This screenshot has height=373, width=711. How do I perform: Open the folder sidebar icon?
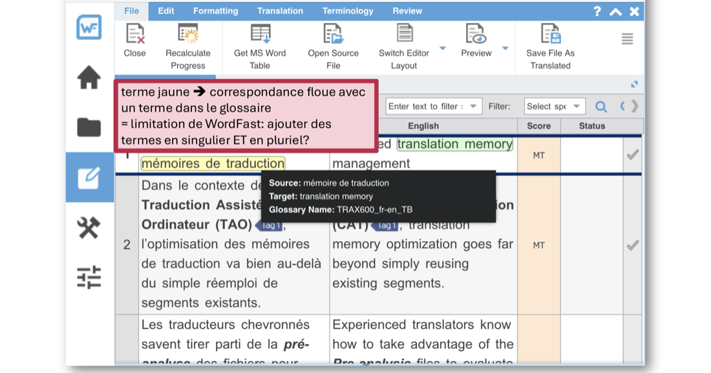coord(89,127)
